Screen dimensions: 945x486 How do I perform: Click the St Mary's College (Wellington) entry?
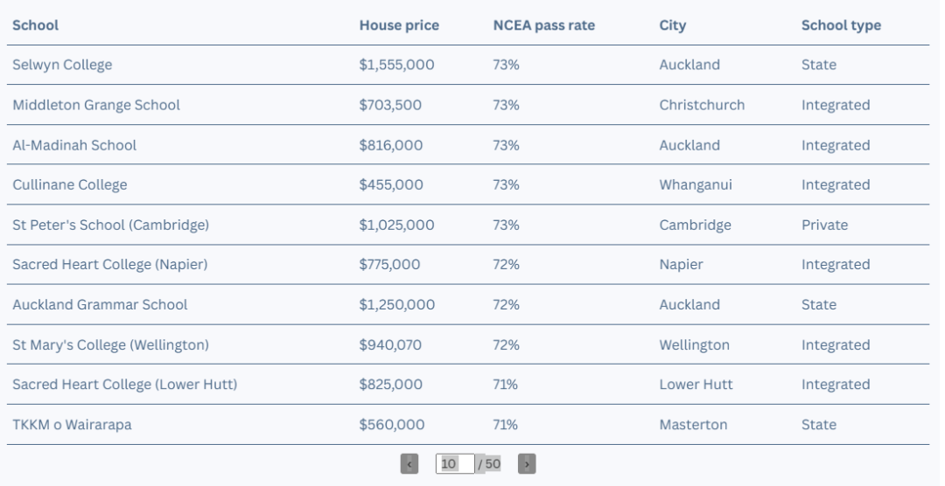point(111,345)
